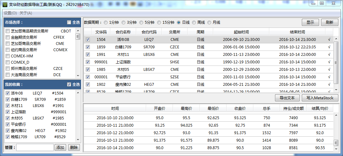Click the 刷新 button
Image resolution: width=343 pixels, height=156 pixels.
(x=329, y=22)
